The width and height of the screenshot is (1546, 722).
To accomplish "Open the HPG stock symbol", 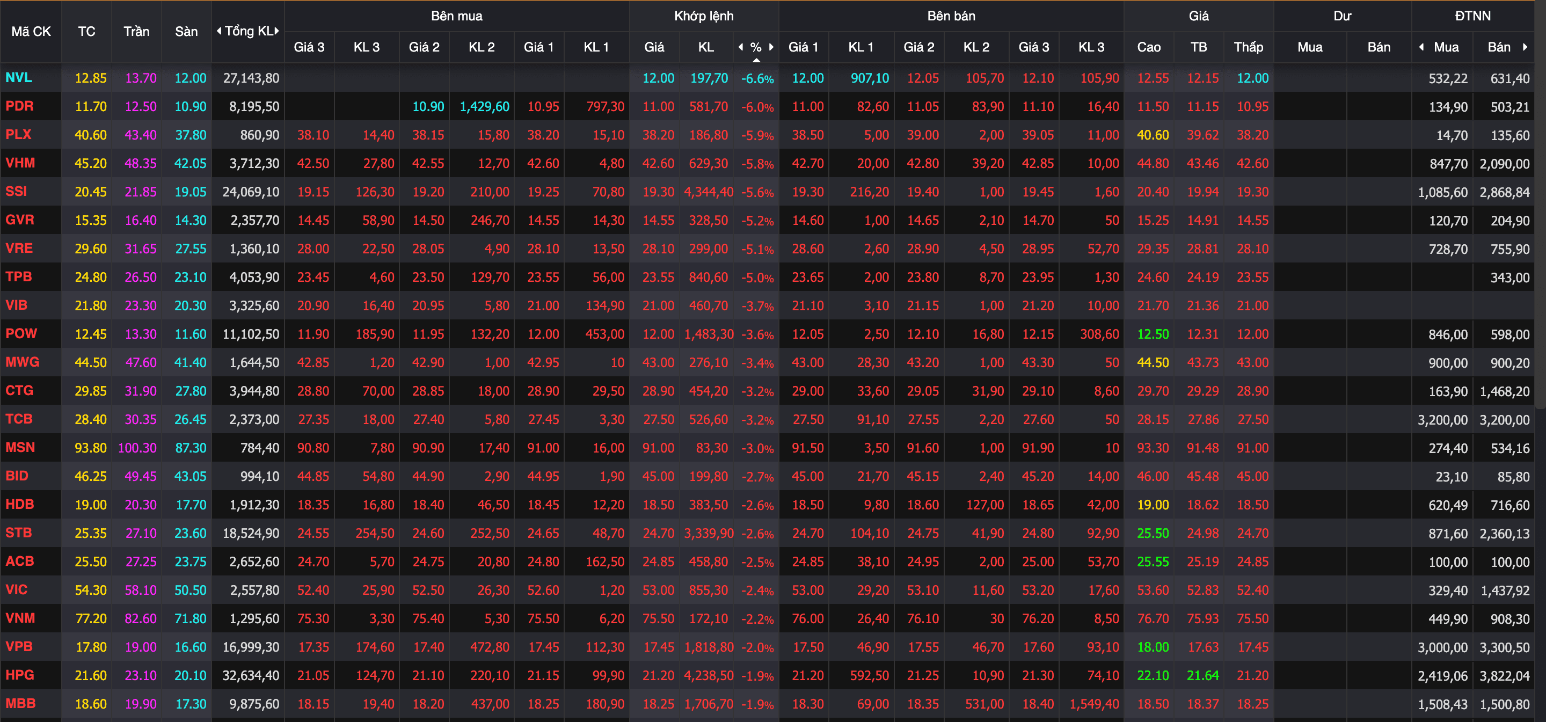I will (19, 675).
